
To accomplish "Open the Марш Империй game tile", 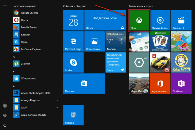I will [x=139, y=84].
